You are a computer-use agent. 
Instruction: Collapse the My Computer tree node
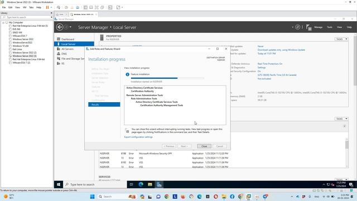pos(3,22)
